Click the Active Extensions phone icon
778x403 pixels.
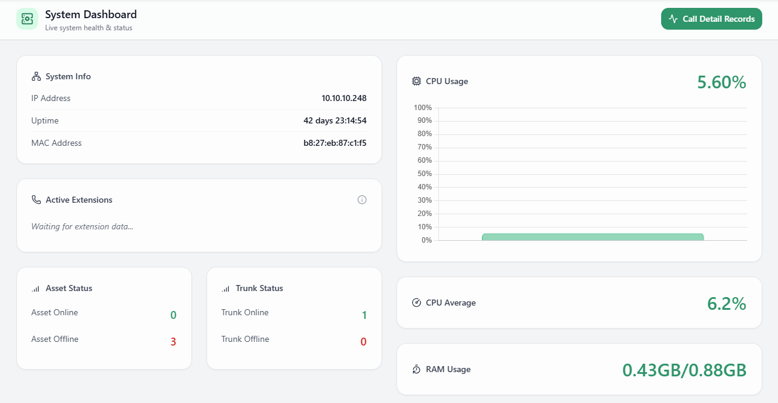(x=36, y=199)
